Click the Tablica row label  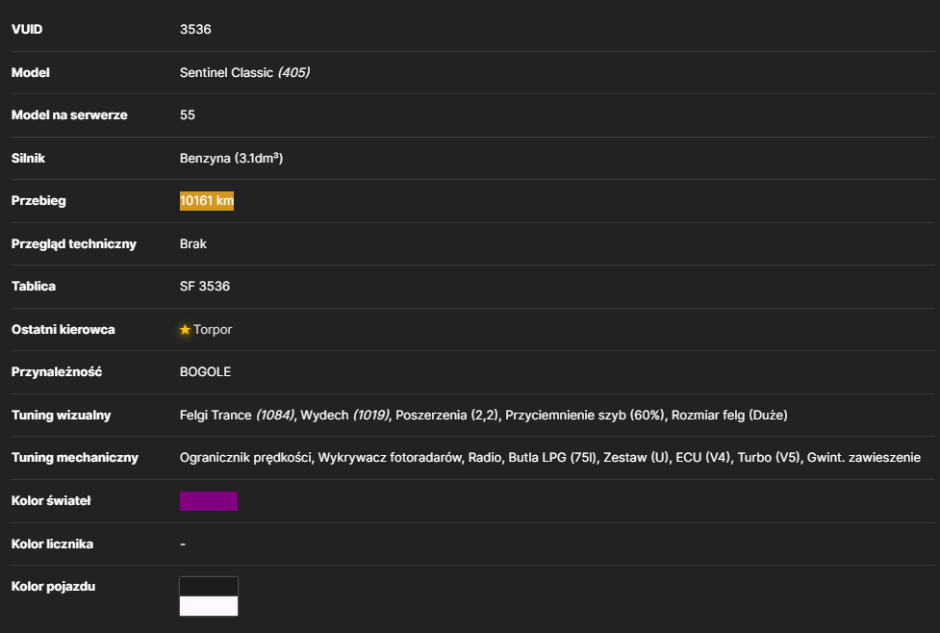34,287
